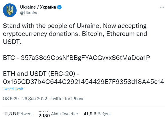167x121 pixels.
Task: View the Alıntı Tweetler quote tweets
Action: click(65, 114)
